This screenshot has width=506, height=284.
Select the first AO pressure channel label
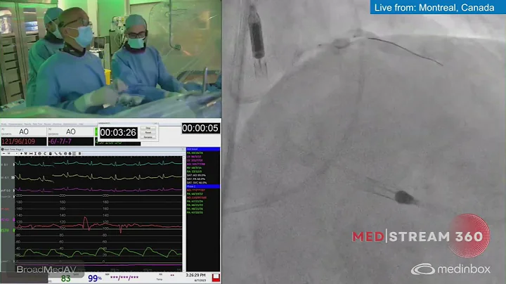24,131
